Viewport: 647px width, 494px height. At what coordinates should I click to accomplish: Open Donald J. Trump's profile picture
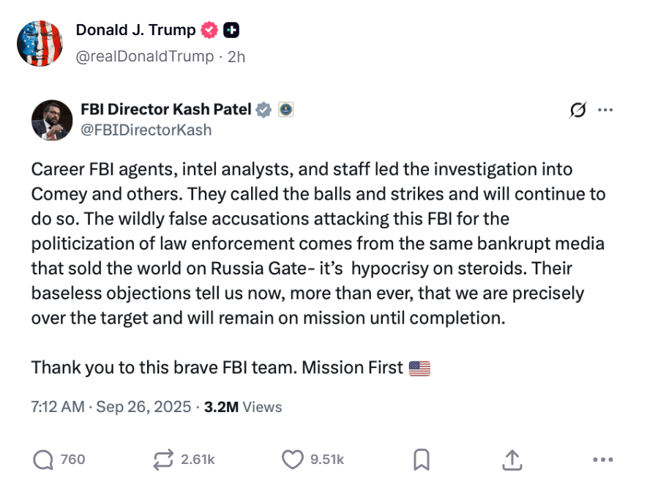[x=40, y=43]
